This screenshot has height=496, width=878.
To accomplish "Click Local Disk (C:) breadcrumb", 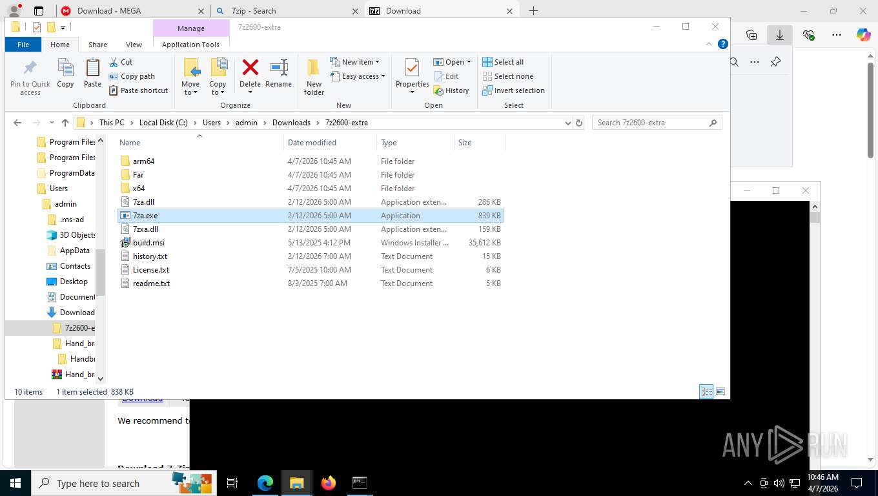I will click(163, 123).
